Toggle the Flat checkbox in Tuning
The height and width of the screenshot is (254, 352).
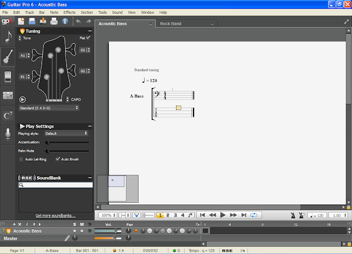[x=89, y=37]
